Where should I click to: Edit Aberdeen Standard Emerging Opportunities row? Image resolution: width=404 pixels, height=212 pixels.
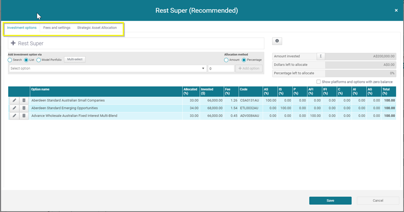(14, 108)
